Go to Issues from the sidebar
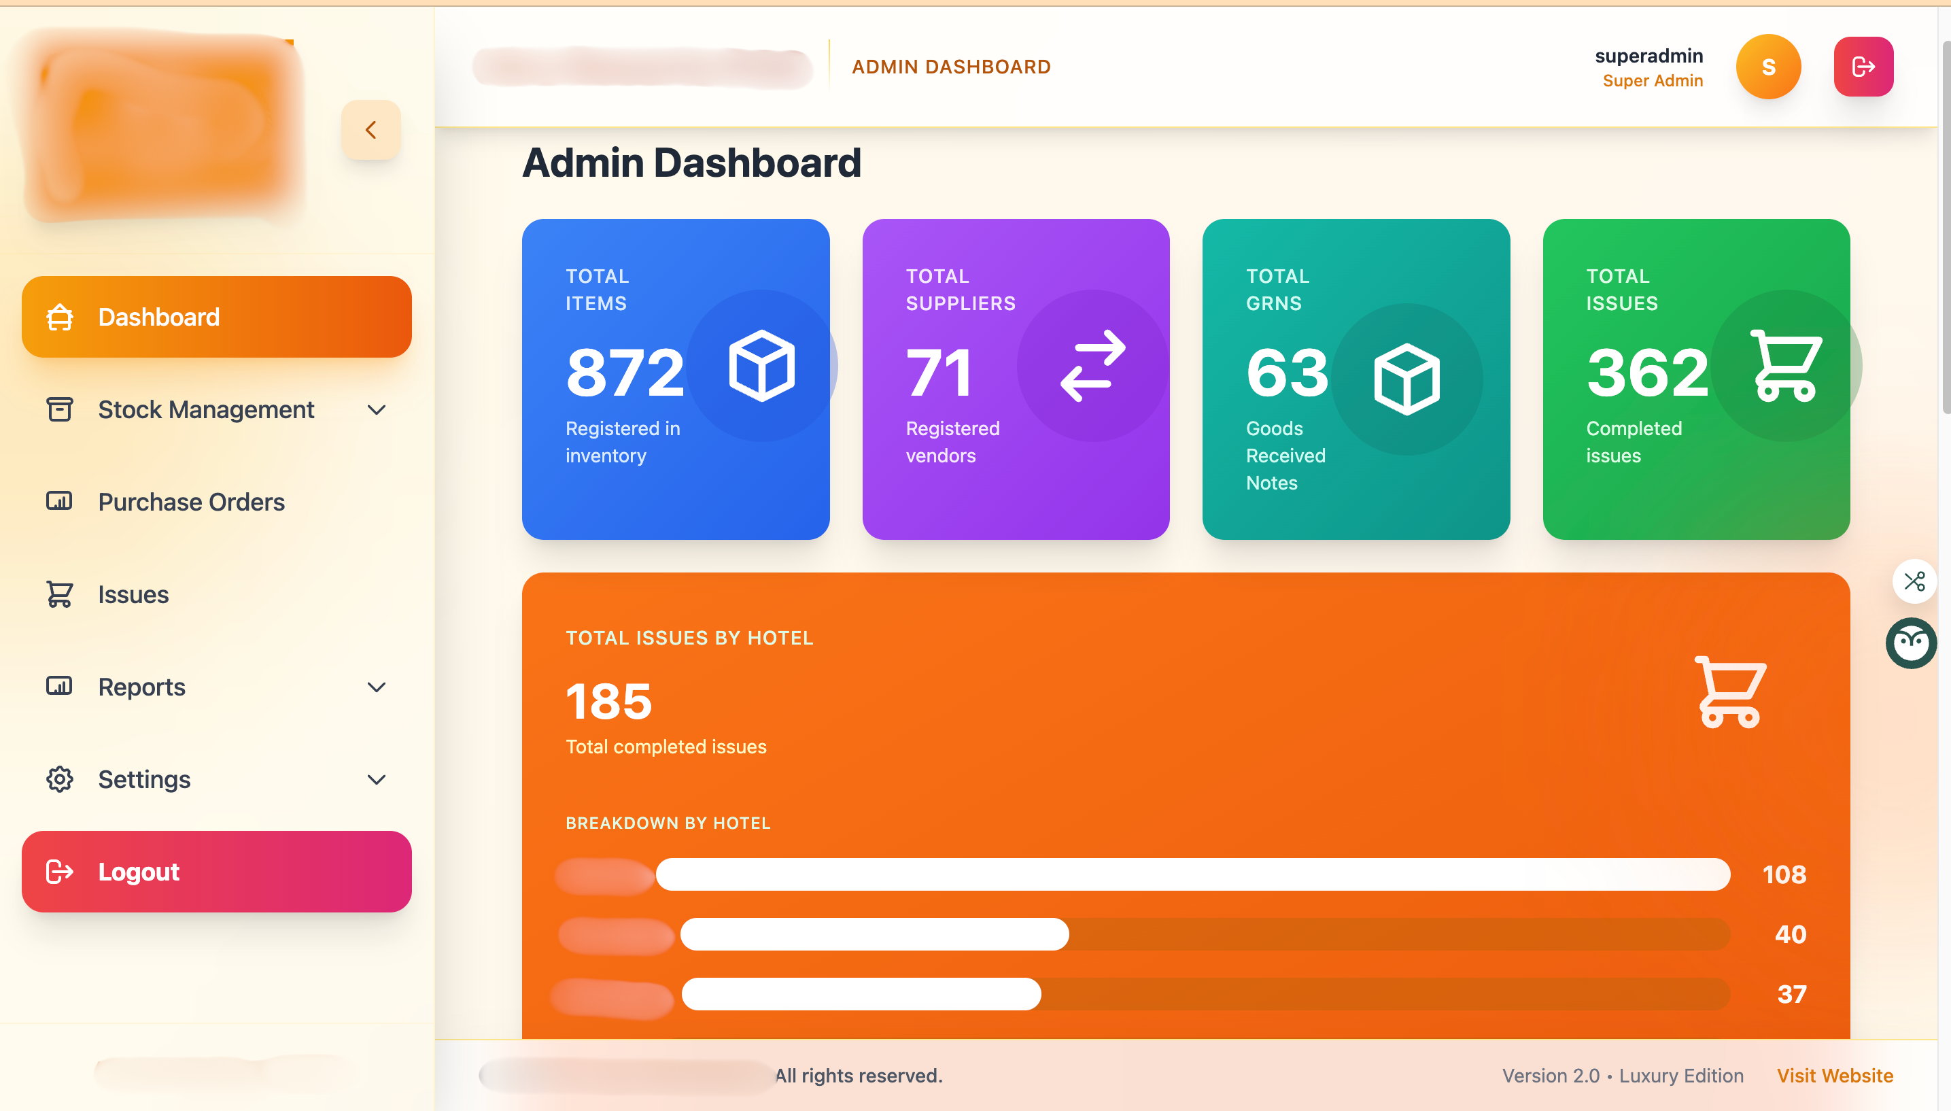The image size is (1951, 1111). point(133,594)
